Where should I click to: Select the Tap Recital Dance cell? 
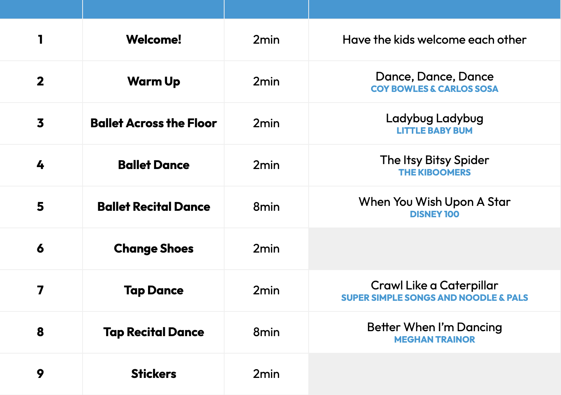coord(153,332)
